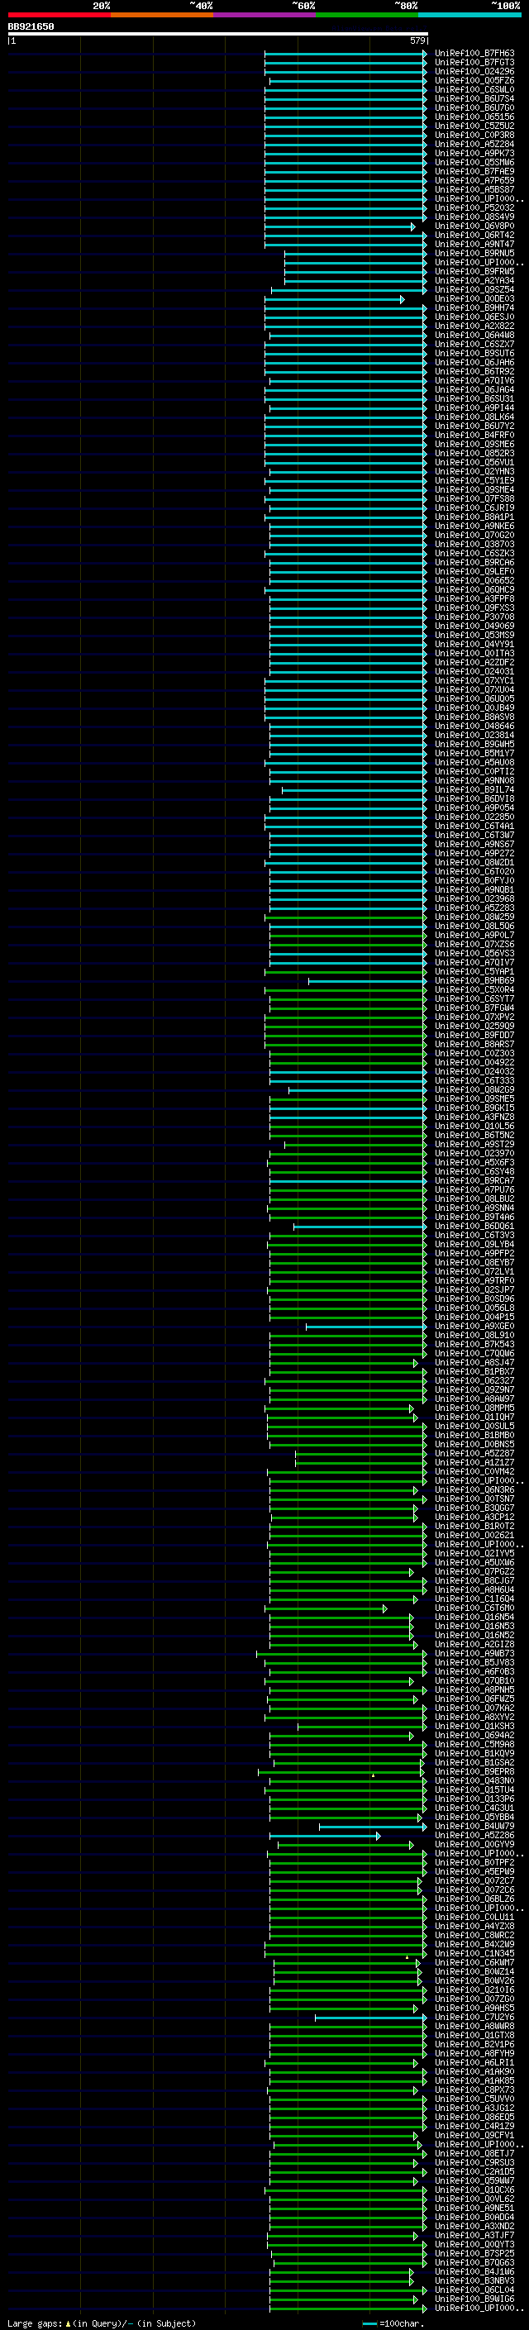This screenshot has height=2330, width=529.
Task: Click the cyan ~100% identity legend segment
Action: (469, 16)
